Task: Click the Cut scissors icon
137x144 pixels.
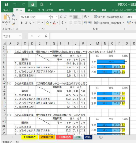Action: tap(13, 15)
